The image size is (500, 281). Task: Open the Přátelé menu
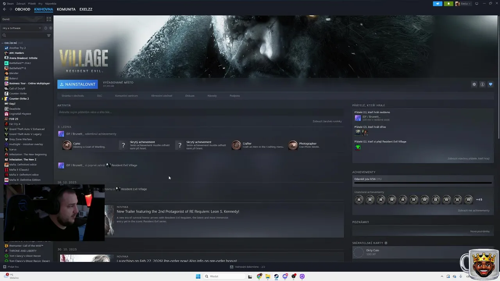point(32,4)
